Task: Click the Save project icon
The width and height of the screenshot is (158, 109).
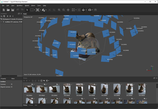Action: tap(13, 10)
